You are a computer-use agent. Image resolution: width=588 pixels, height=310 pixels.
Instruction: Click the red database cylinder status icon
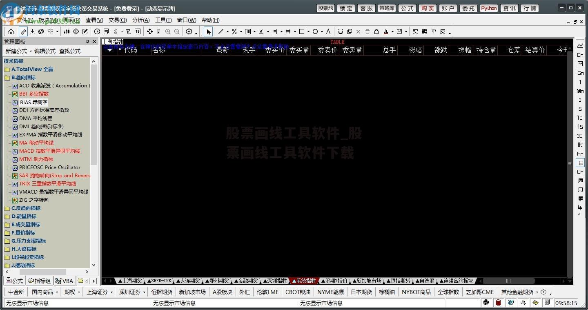498,303
